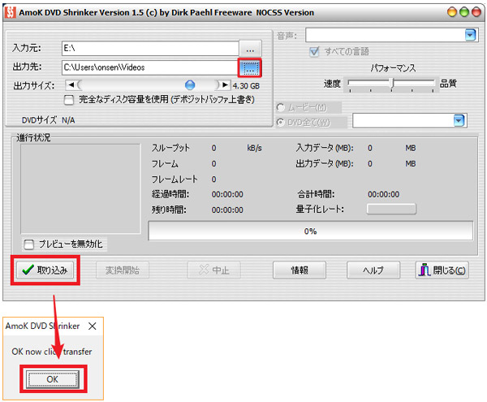Select the DVD全て(W) radio button
Viewport: 487px width, 402px height.
pos(282,121)
